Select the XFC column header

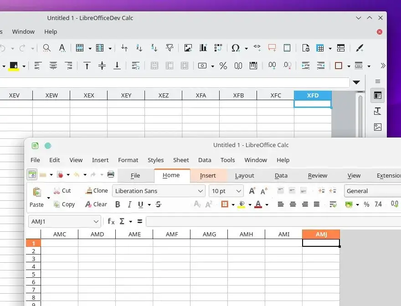point(276,95)
